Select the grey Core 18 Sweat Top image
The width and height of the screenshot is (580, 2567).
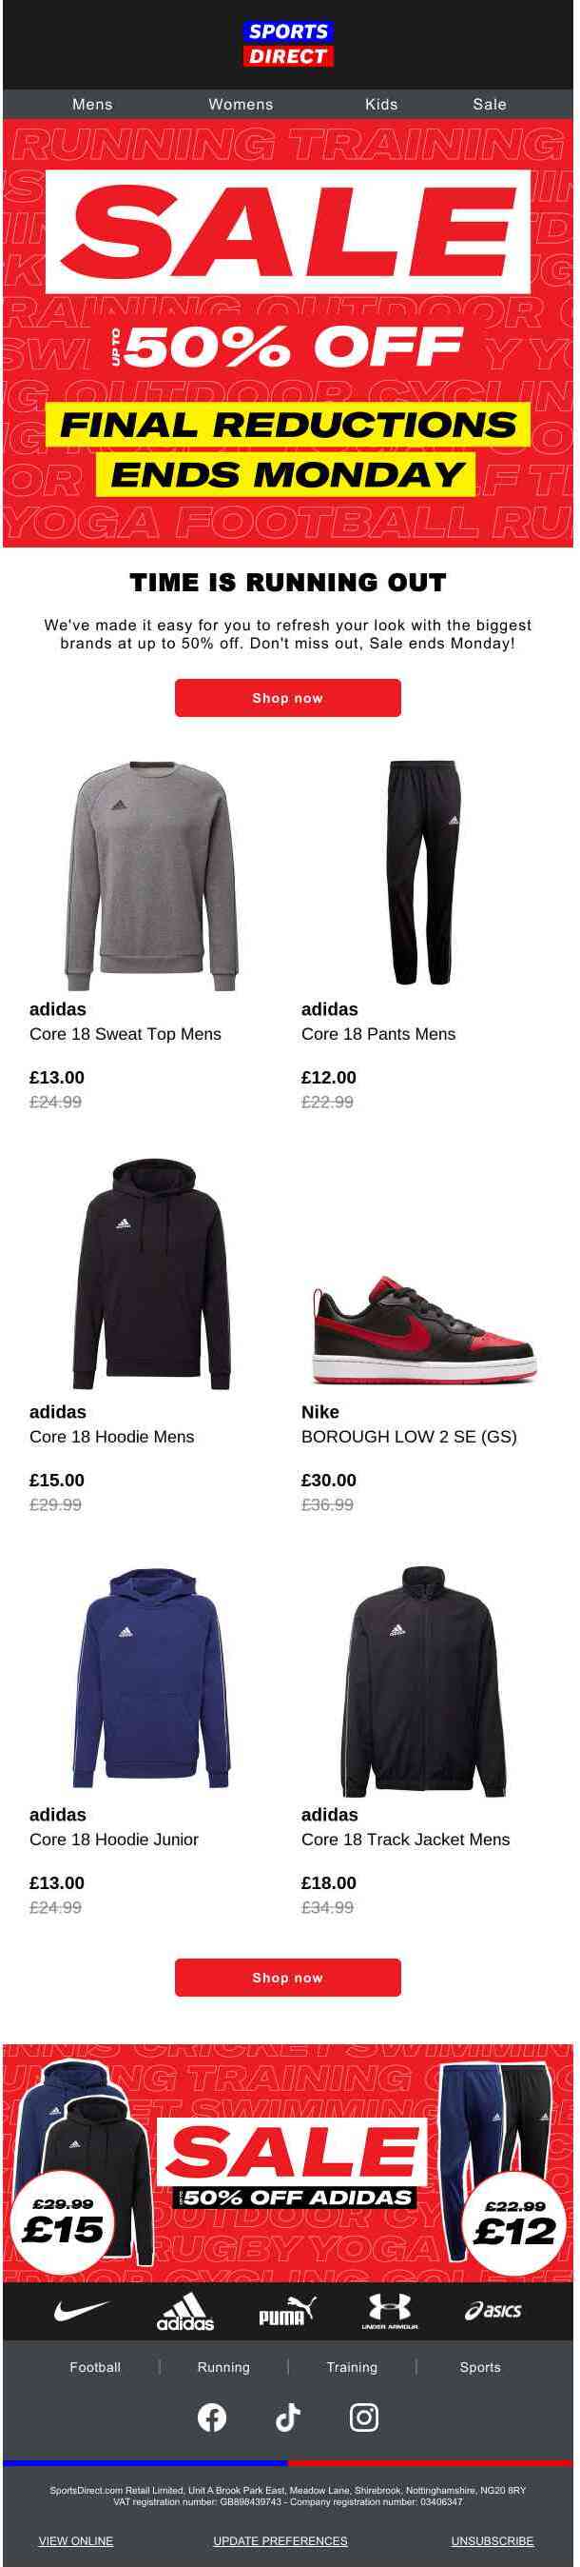(x=152, y=876)
